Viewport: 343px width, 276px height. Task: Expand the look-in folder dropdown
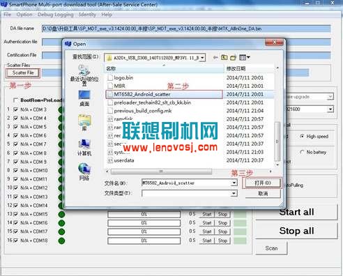tap(202, 57)
